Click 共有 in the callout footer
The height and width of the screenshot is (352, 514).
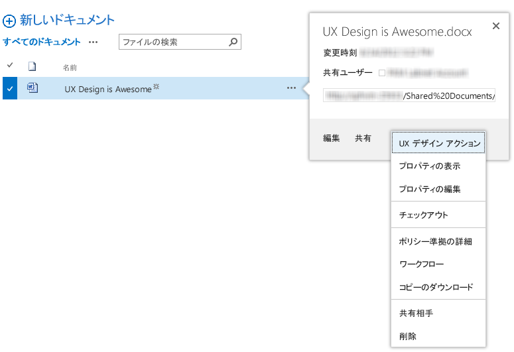pyautogui.click(x=363, y=139)
